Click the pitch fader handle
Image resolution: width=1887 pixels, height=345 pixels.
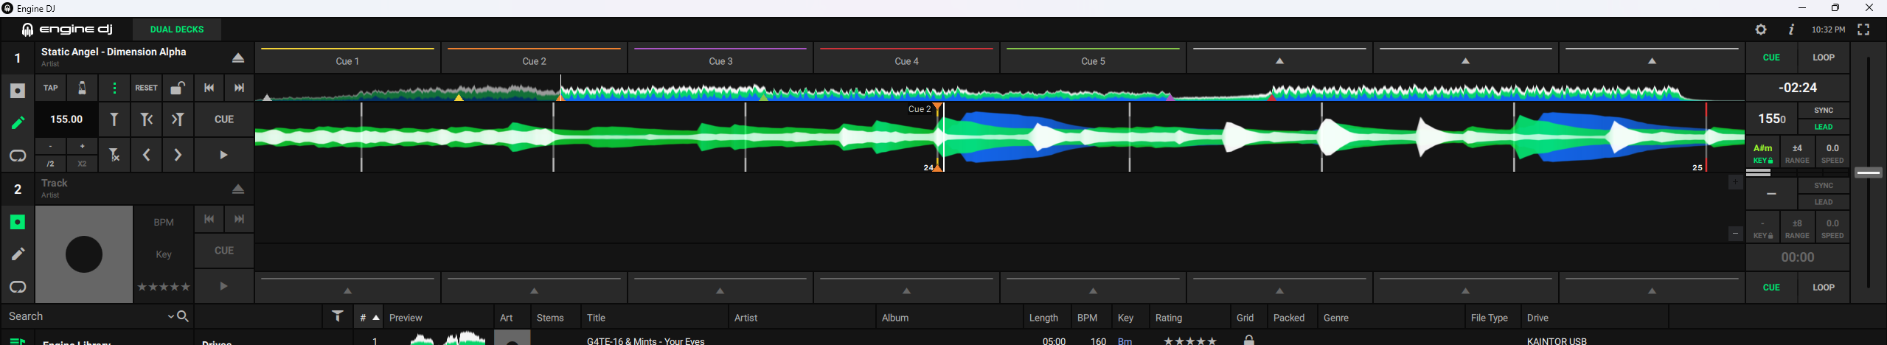click(x=1868, y=173)
